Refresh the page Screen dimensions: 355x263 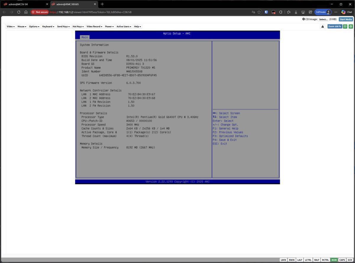tap(19, 12)
